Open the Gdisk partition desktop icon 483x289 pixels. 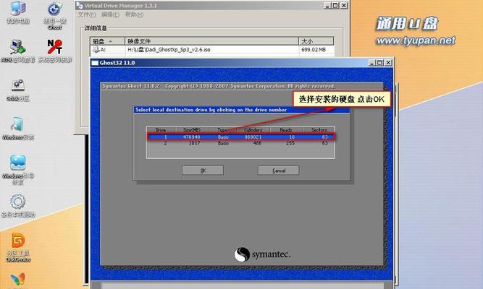(x=18, y=85)
